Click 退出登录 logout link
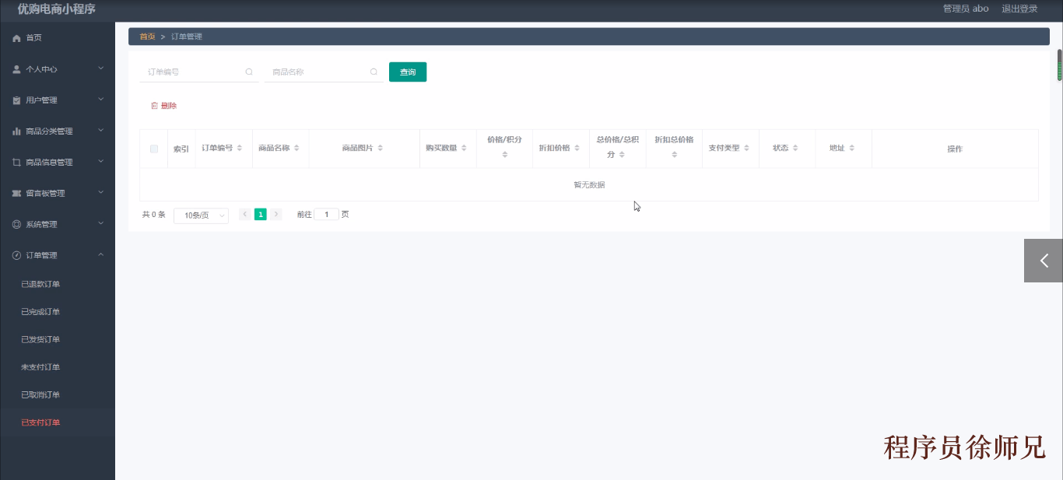The image size is (1063, 480). [x=1019, y=9]
